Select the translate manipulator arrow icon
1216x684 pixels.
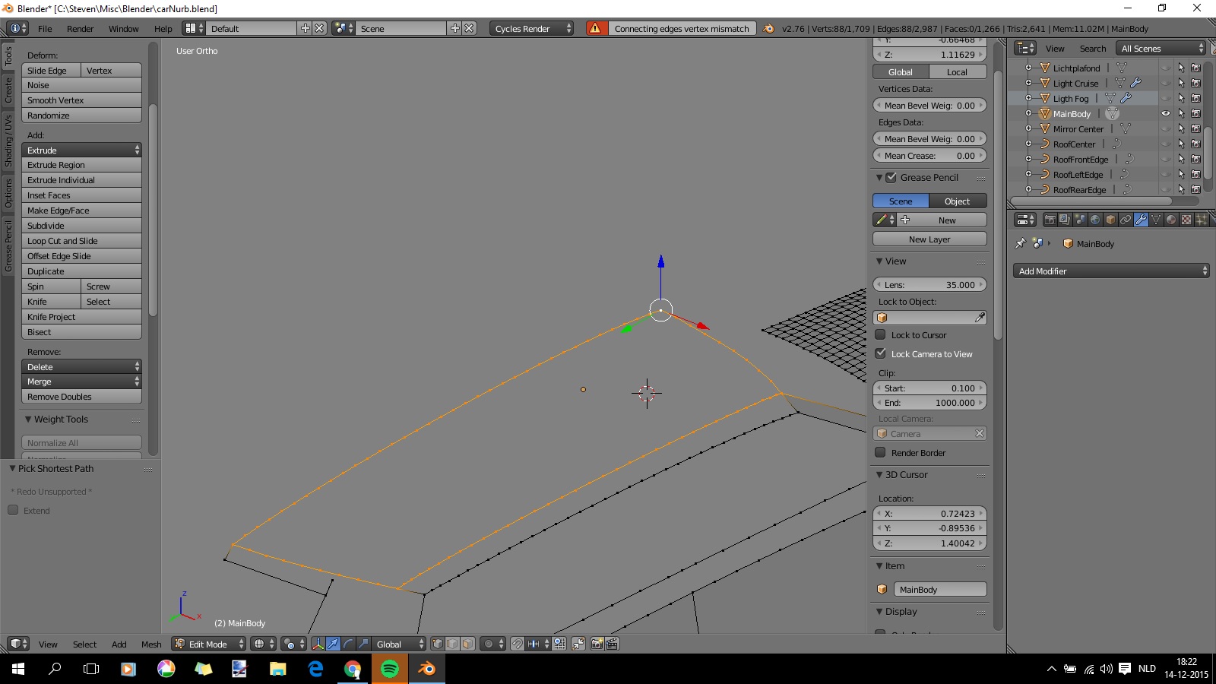pyautogui.click(x=333, y=644)
